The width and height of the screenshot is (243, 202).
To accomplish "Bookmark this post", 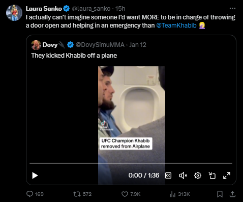I will 220,194.
